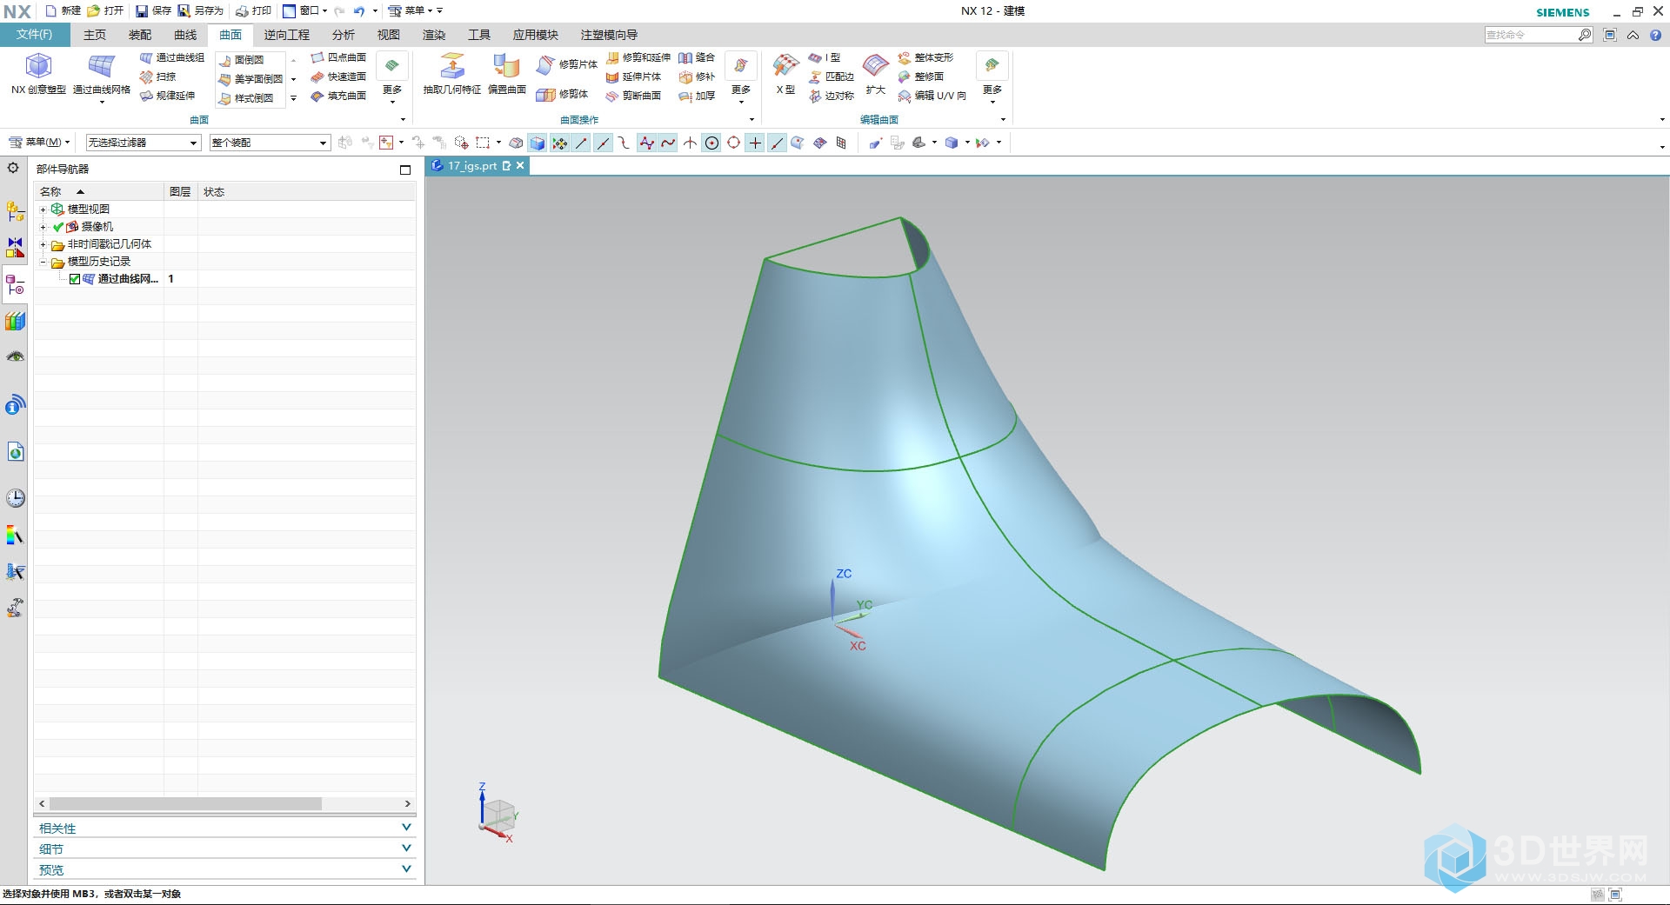Open 抽取几何特征 command
Viewport: 1670px width, 905px height.
pyautogui.click(x=452, y=74)
